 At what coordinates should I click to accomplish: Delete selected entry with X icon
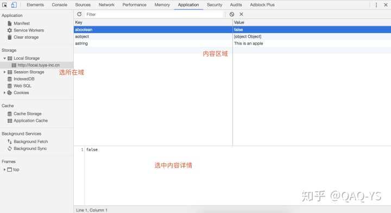pyautogui.click(x=241, y=14)
